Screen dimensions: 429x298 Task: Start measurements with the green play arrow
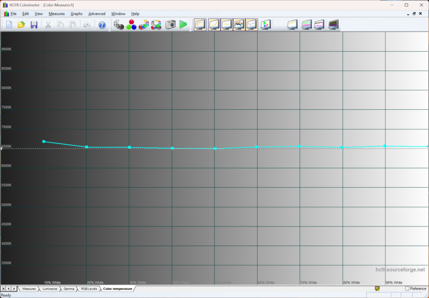[183, 25]
